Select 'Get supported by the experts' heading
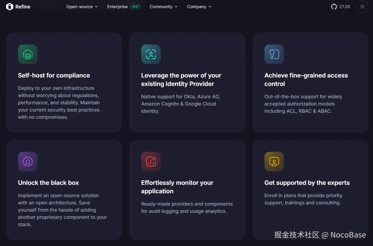Viewport: 373px width, 246px height. click(x=307, y=183)
